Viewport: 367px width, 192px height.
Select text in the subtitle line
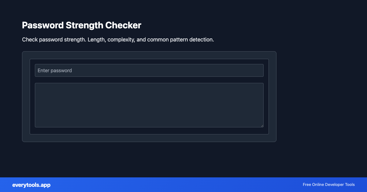pos(118,40)
